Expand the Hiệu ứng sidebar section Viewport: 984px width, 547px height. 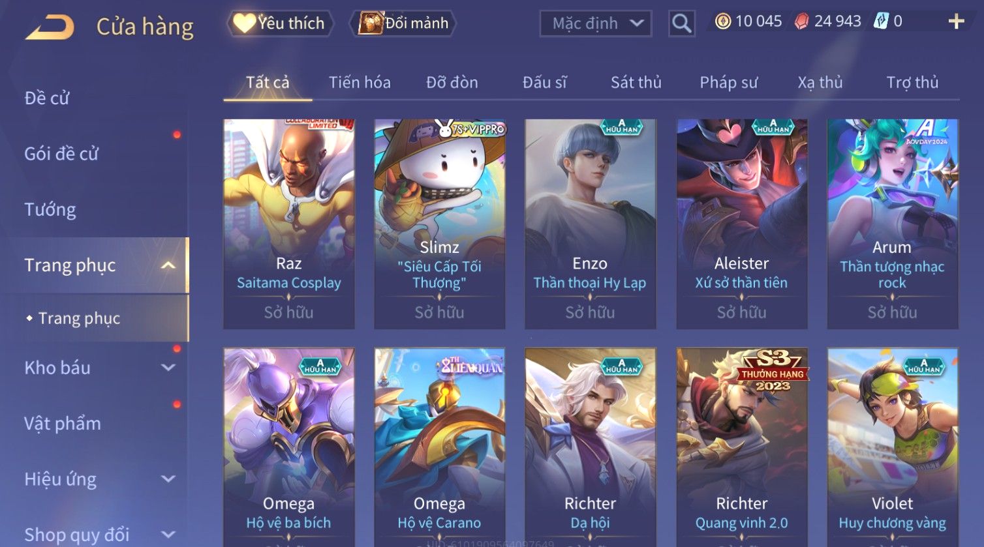(x=168, y=479)
